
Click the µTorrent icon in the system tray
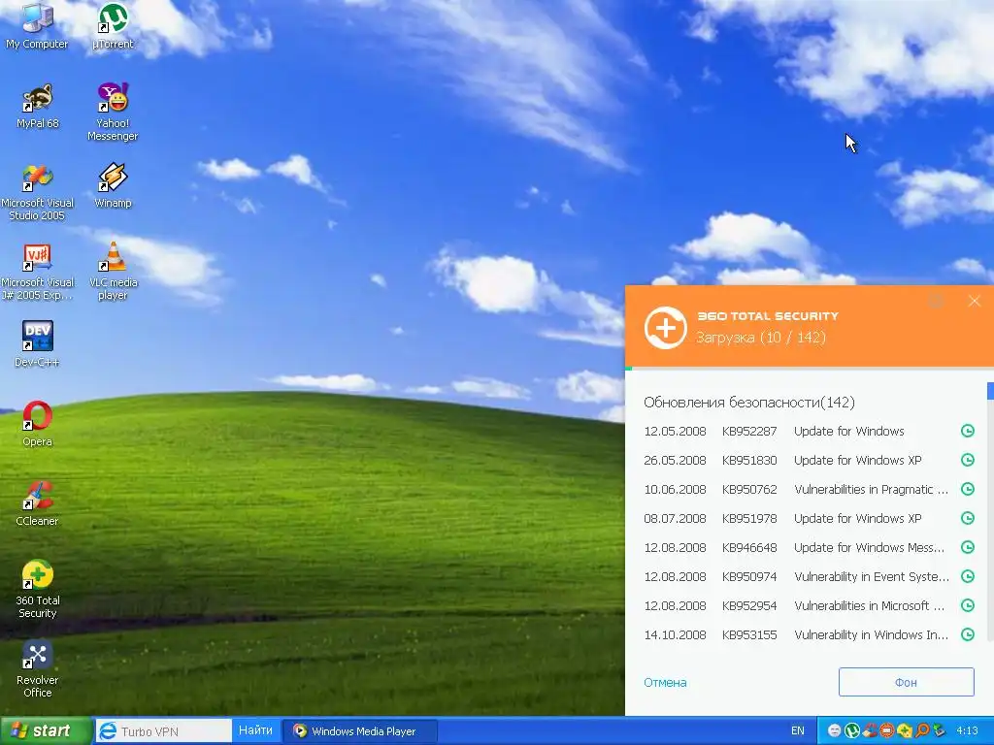852,730
